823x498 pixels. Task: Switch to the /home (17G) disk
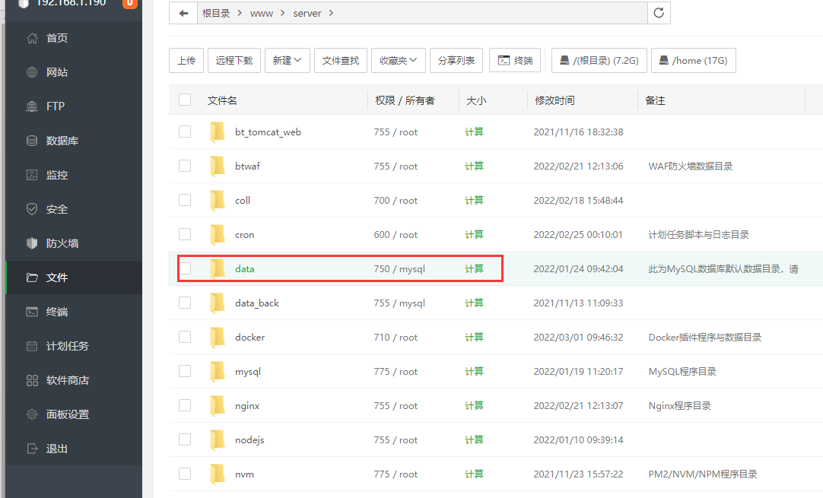click(693, 60)
